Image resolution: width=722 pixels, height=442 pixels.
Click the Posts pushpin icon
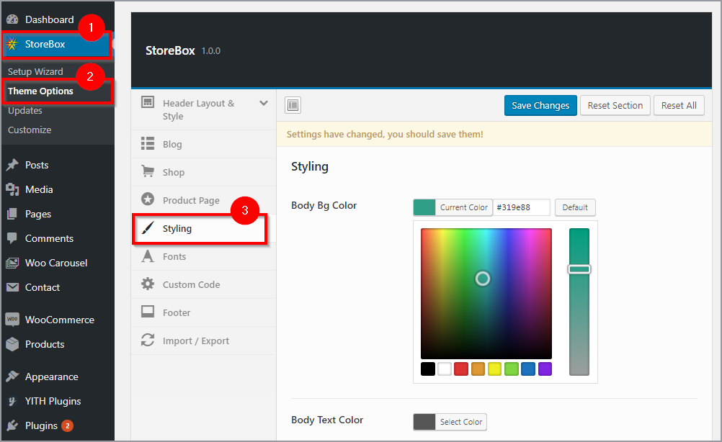tap(12, 165)
